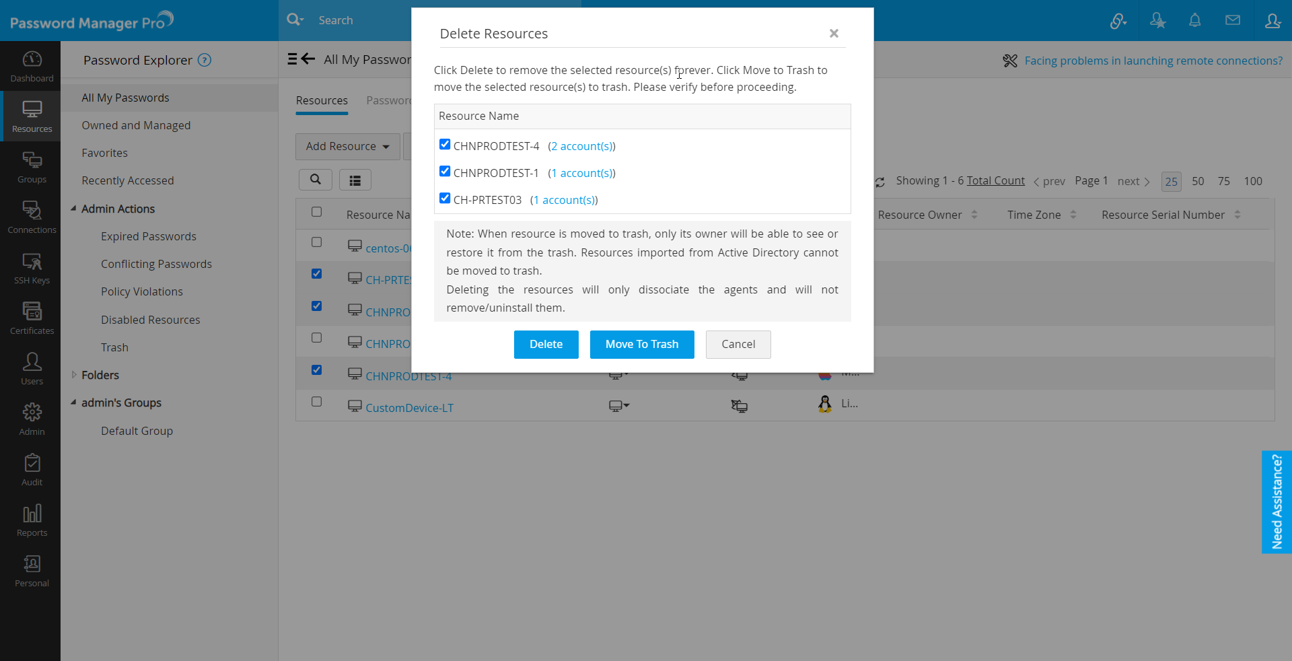The height and width of the screenshot is (661, 1292).
Task: Click the notifications bell icon
Action: click(x=1194, y=20)
